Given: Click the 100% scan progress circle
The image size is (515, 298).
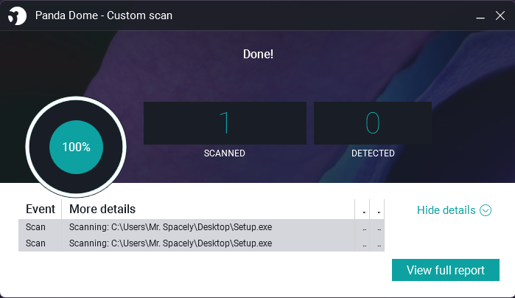Looking at the screenshot, I should (76, 147).
